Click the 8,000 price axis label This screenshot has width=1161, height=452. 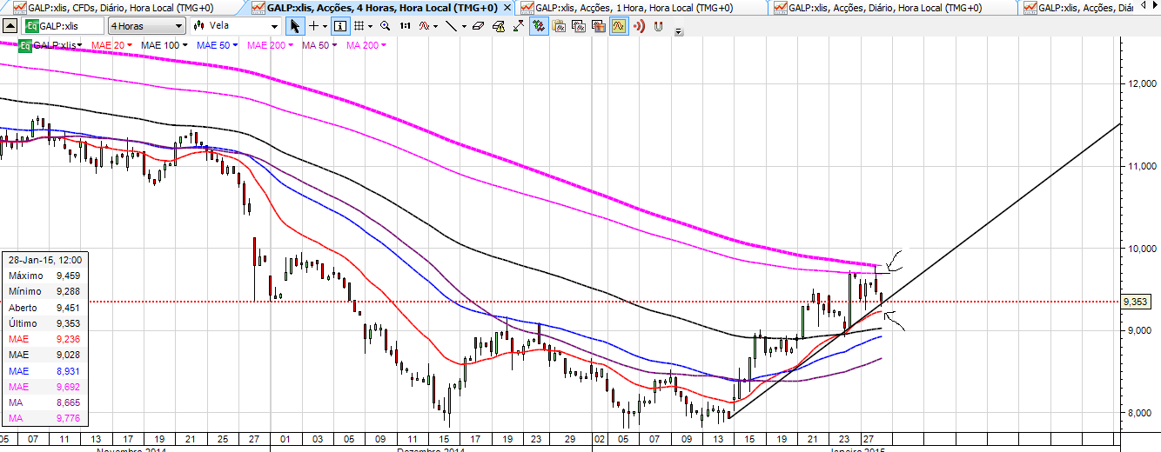(x=1140, y=413)
